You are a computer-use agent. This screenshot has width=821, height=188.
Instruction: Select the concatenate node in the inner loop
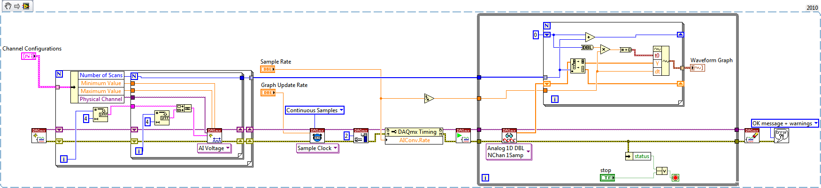click(184, 108)
